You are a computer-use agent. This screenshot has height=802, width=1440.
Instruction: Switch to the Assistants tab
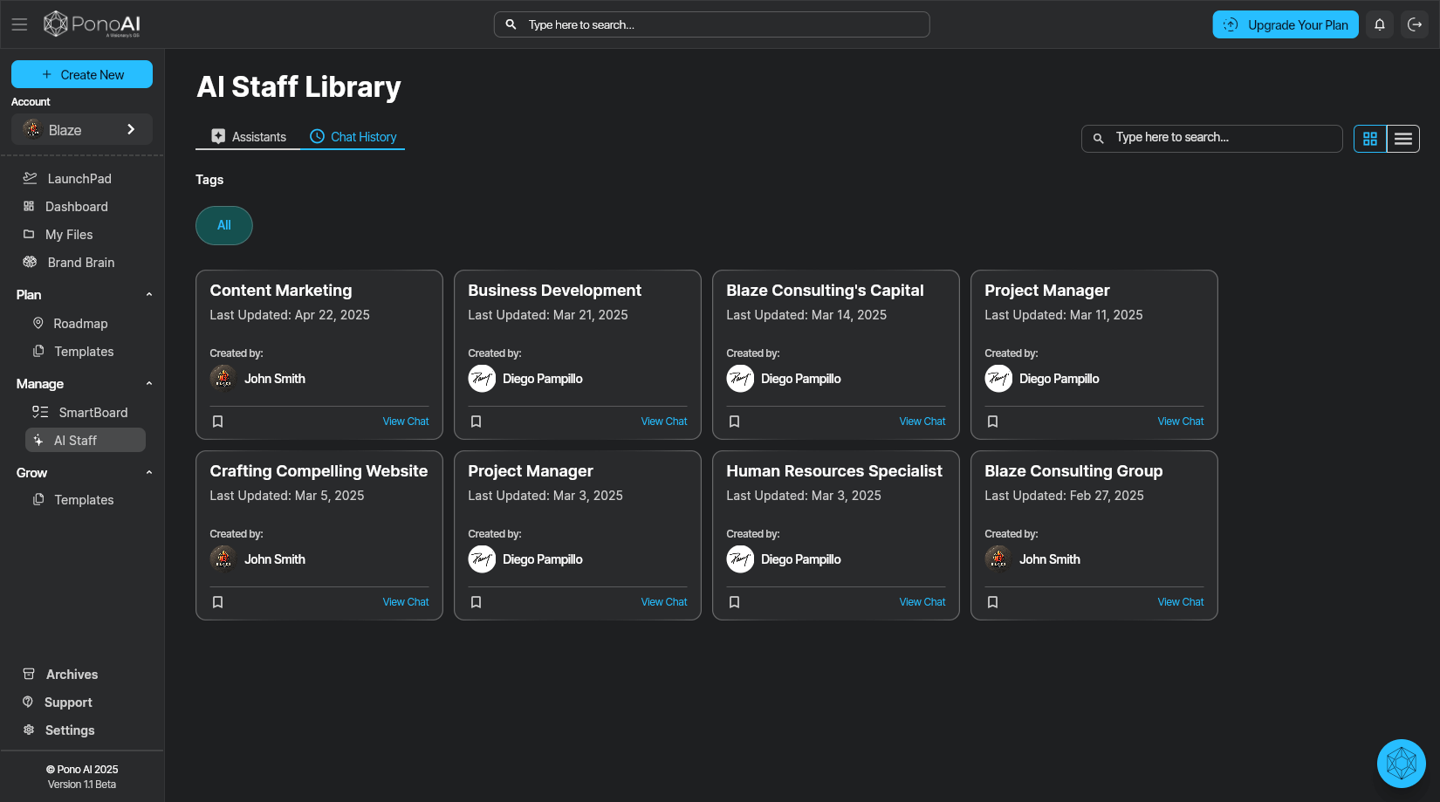(249, 137)
